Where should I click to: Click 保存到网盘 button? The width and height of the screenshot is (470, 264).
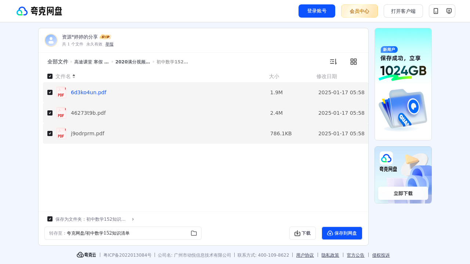pos(342,233)
